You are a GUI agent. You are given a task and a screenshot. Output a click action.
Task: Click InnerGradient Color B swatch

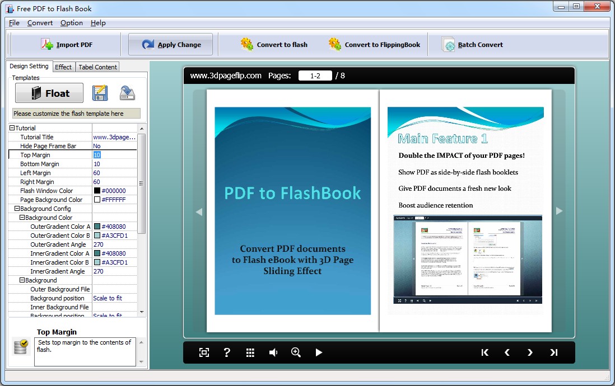[97, 262]
